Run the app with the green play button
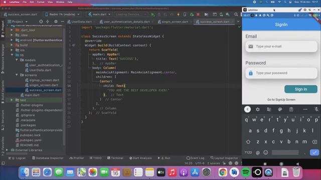321x180 pixels. 152,14
